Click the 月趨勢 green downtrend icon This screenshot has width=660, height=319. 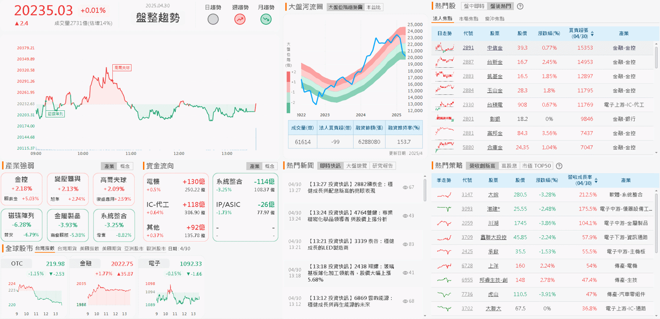click(266, 19)
